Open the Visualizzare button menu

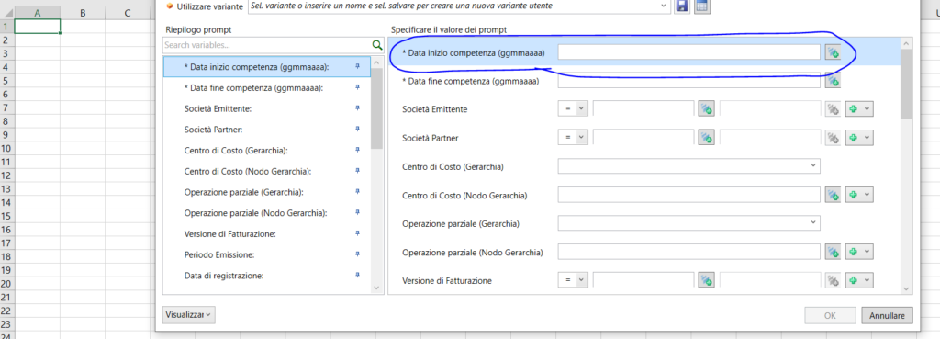pos(188,314)
